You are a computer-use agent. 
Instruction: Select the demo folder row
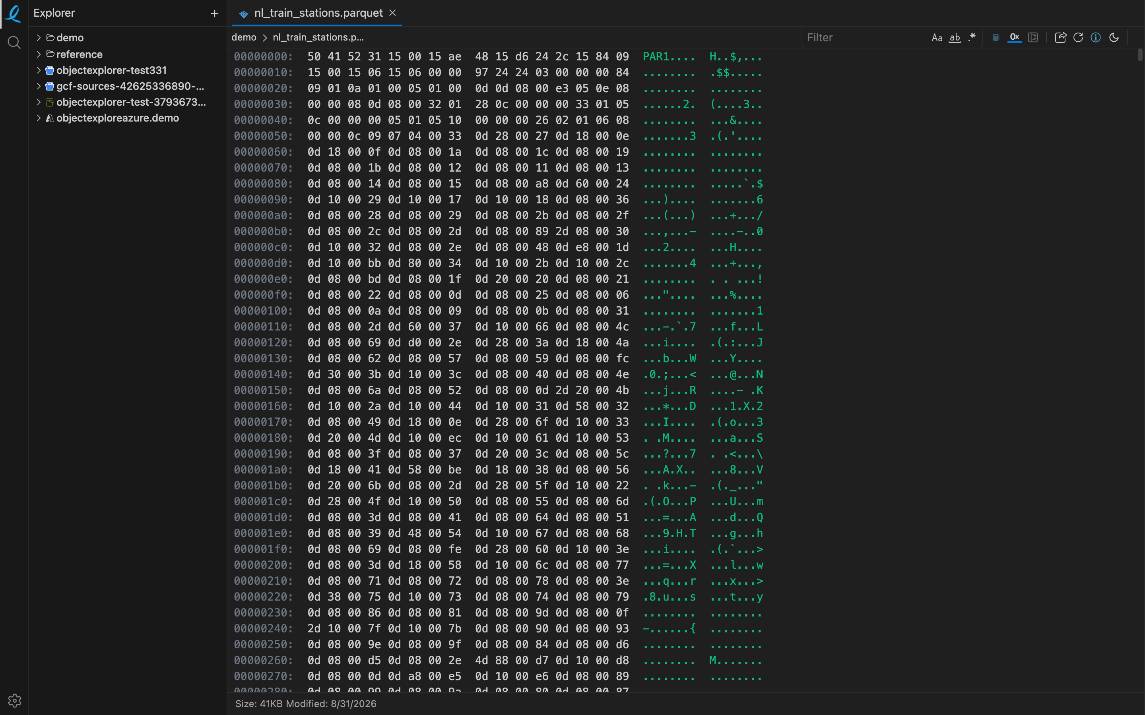point(127,37)
